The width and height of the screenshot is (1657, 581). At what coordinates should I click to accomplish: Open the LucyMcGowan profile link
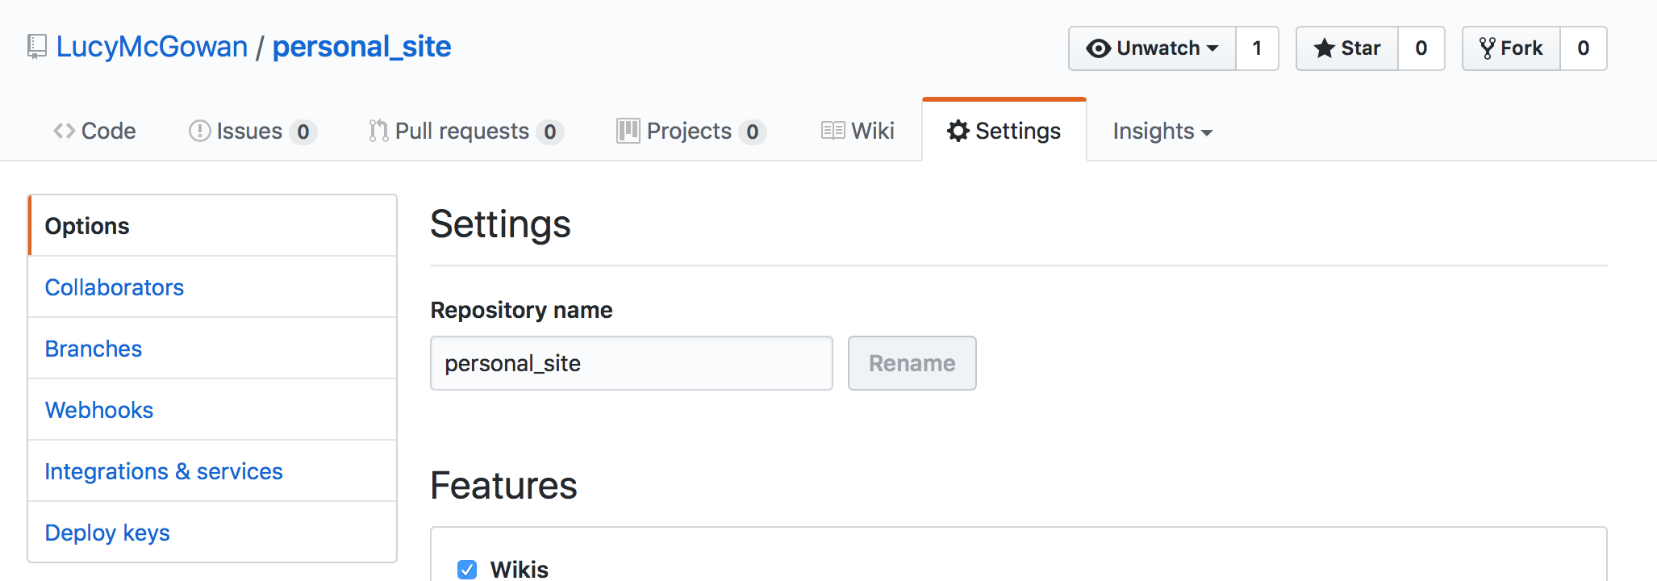(152, 47)
